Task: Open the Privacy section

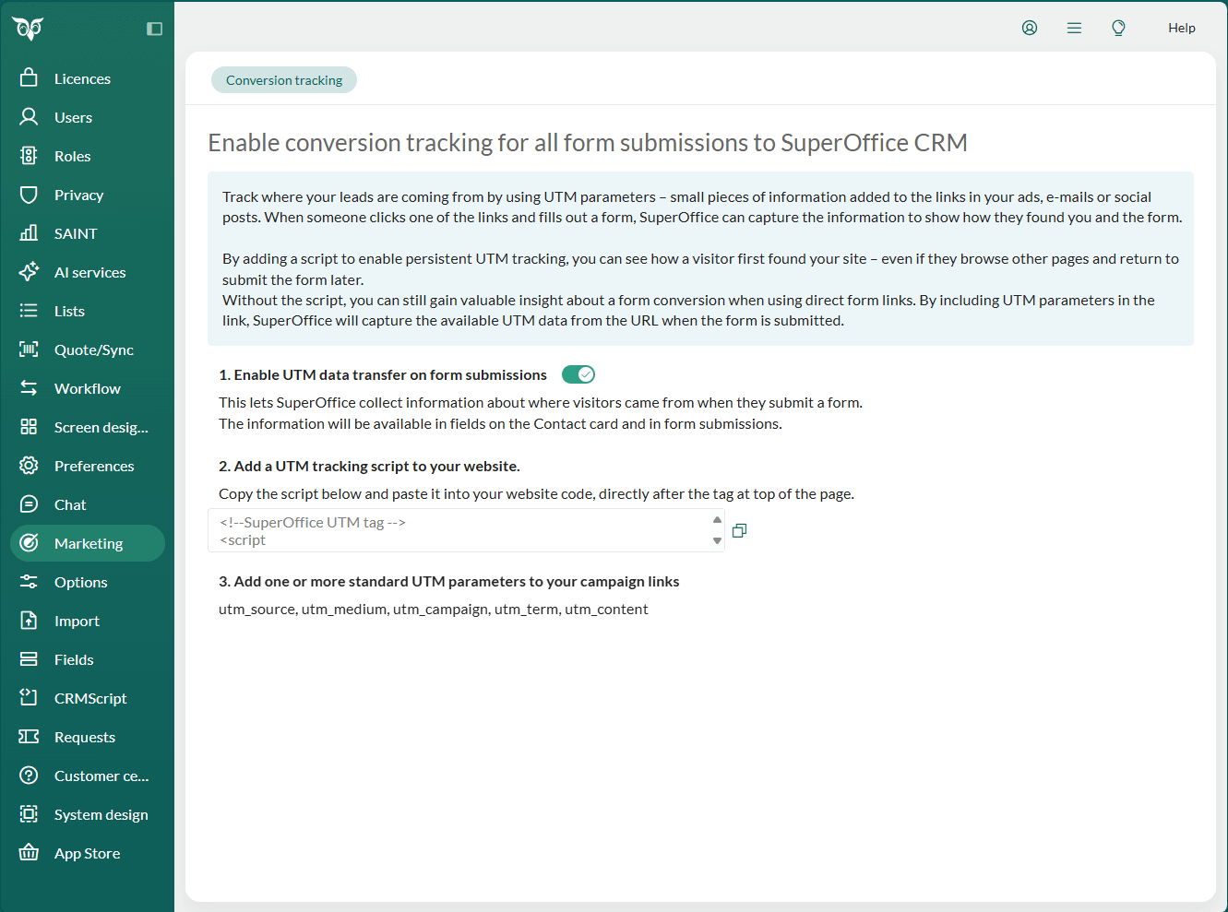Action: pos(79,195)
